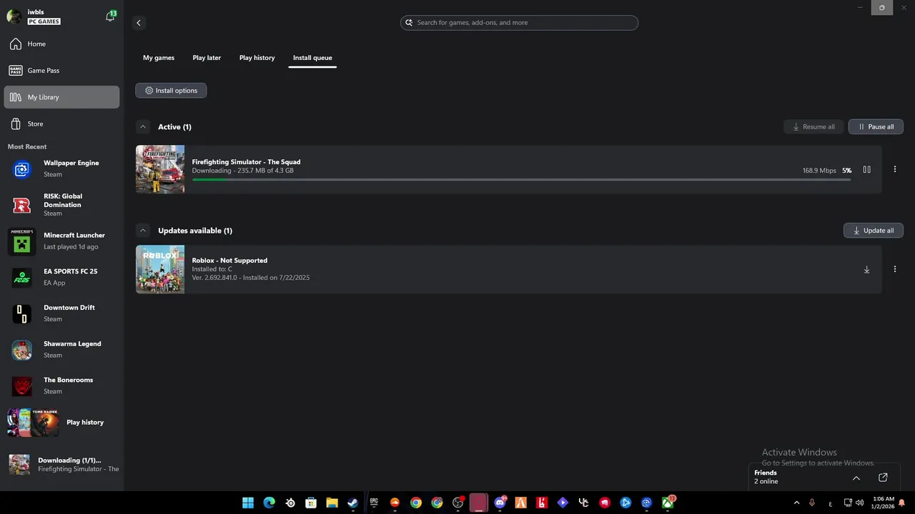915x514 pixels.
Task: Open Store in the sidebar
Action: coord(61,124)
